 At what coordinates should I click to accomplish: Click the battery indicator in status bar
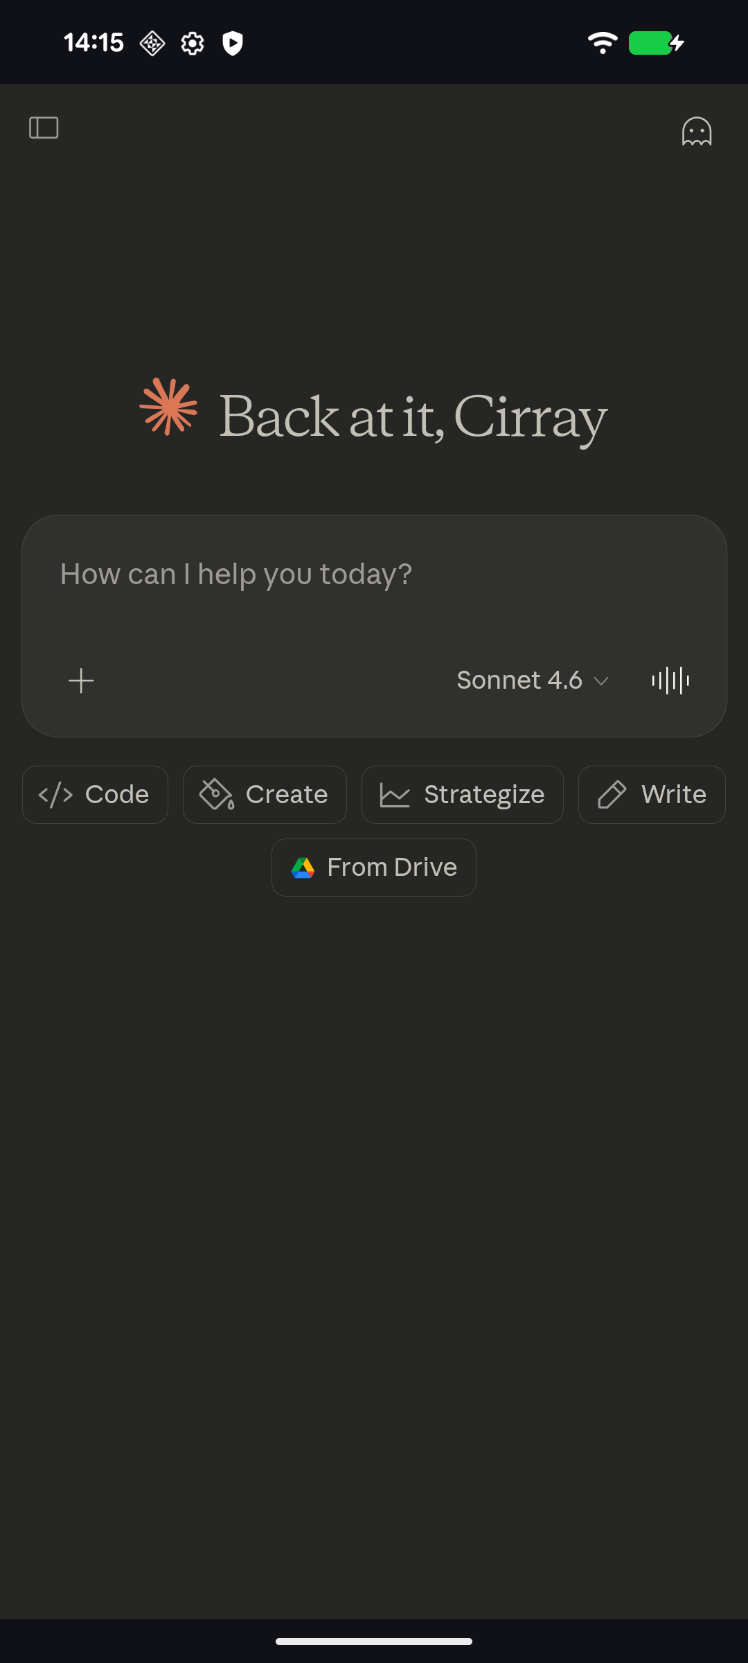[652, 43]
